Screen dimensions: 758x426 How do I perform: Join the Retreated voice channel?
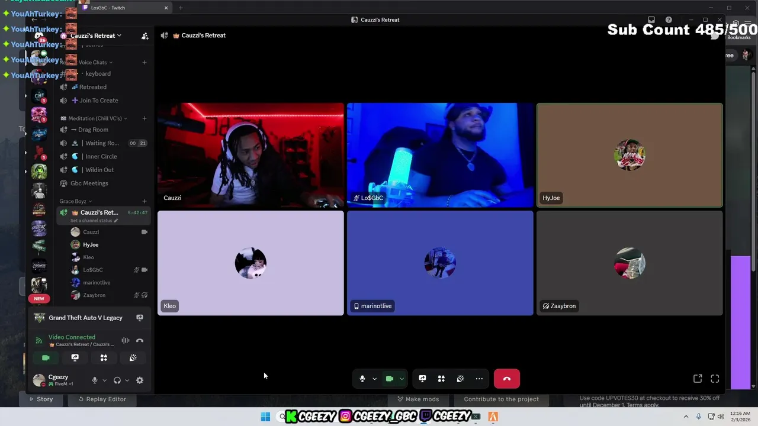click(103, 87)
